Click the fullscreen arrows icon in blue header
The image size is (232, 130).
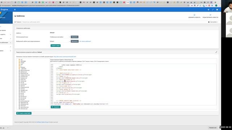[x=213, y=10]
